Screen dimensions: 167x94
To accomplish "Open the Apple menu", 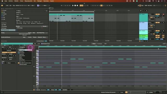I will [x=2, y=1].
